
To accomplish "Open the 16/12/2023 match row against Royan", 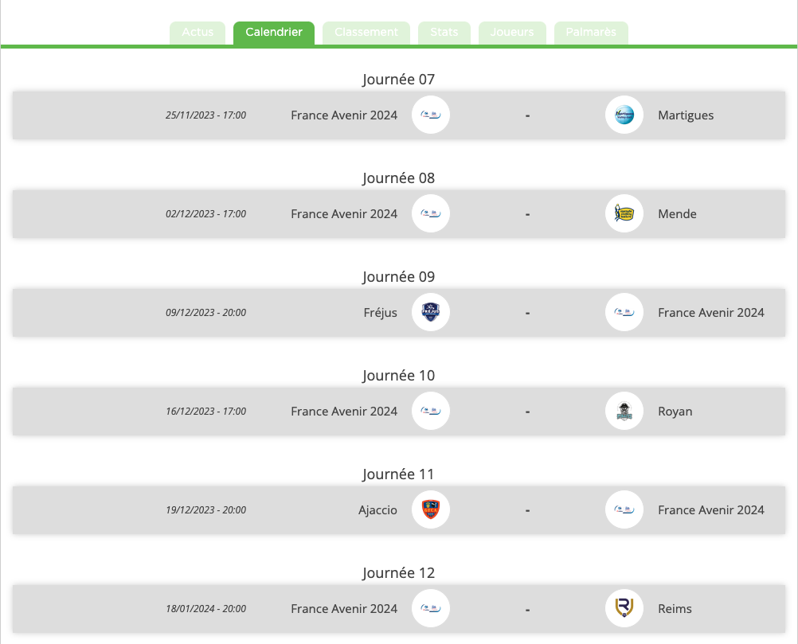I will [x=399, y=411].
